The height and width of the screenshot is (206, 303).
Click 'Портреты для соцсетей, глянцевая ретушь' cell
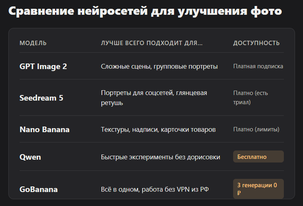[154, 98]
